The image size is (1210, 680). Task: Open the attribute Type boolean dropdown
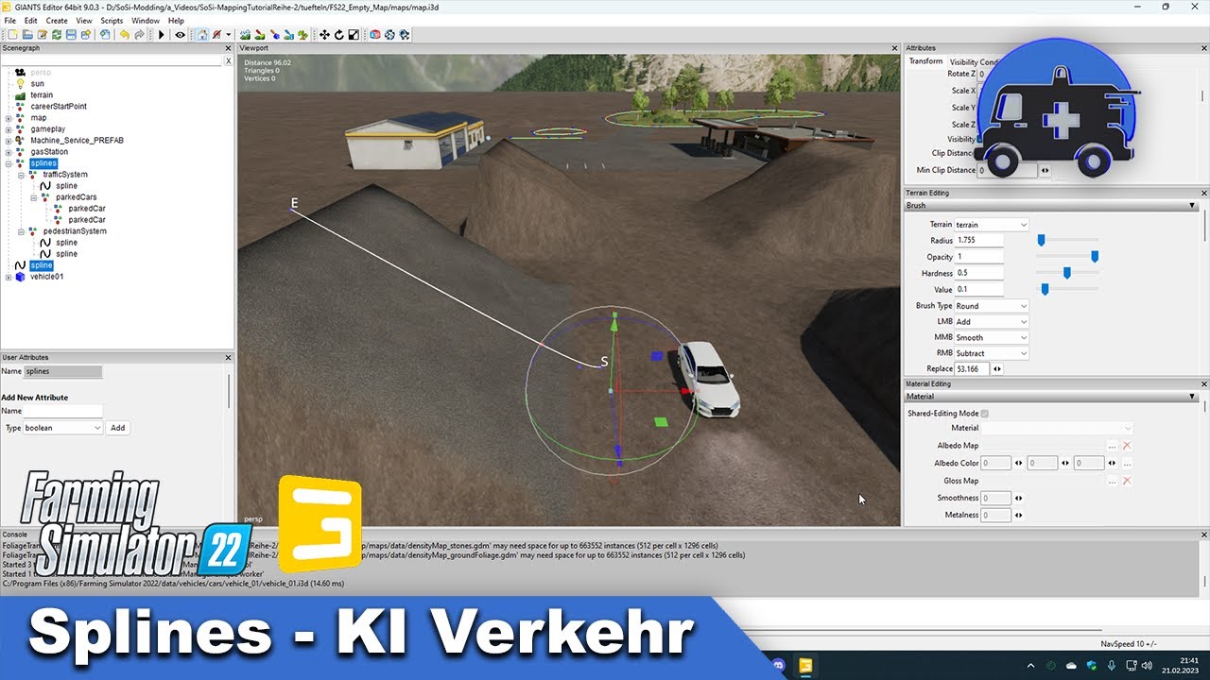tap(63, 428)
